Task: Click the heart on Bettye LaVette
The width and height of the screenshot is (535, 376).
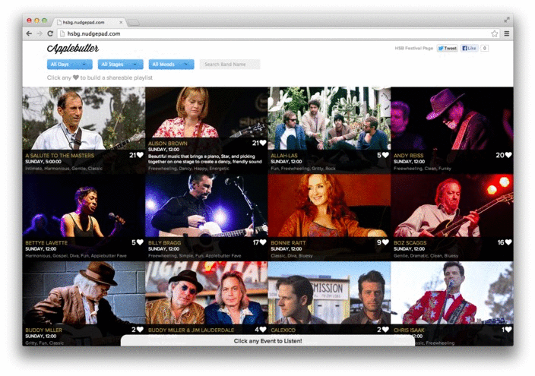Action: [x=140, y=242]
